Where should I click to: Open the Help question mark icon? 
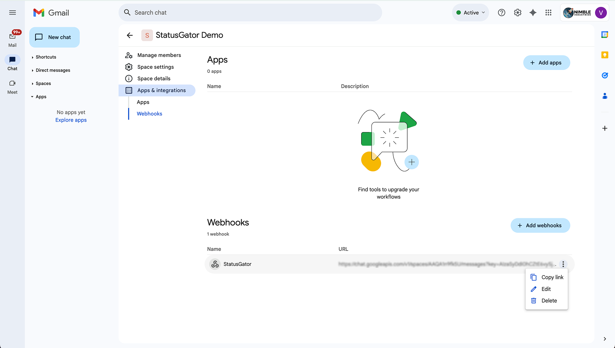point(502,13)
